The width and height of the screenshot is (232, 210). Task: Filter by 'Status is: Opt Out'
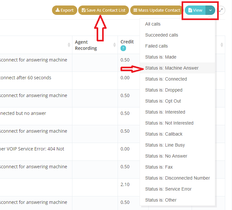pyautogui.click(x=163, y=101)
